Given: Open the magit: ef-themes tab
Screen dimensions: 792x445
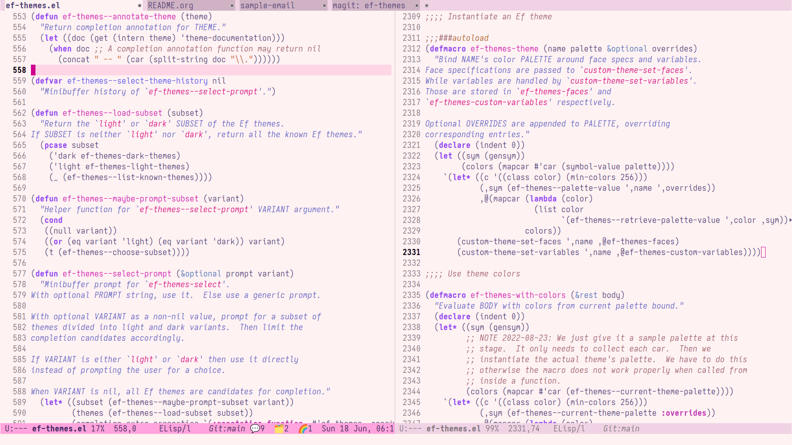Looking at the screenshot, I should (369, 6).
